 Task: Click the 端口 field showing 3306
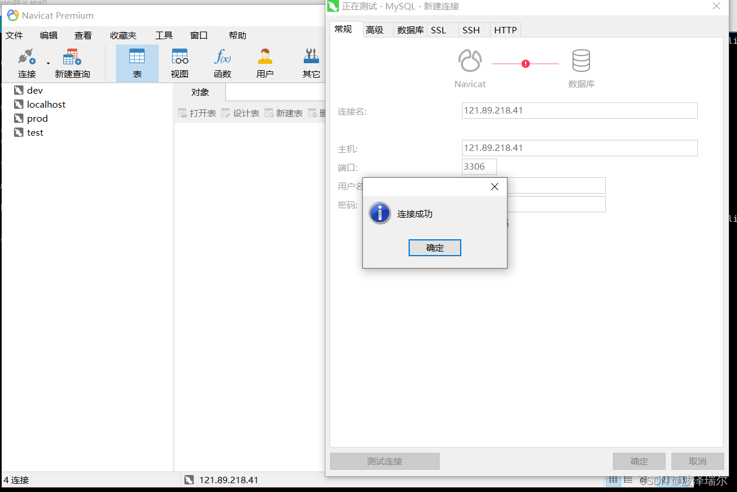[479, 167]
